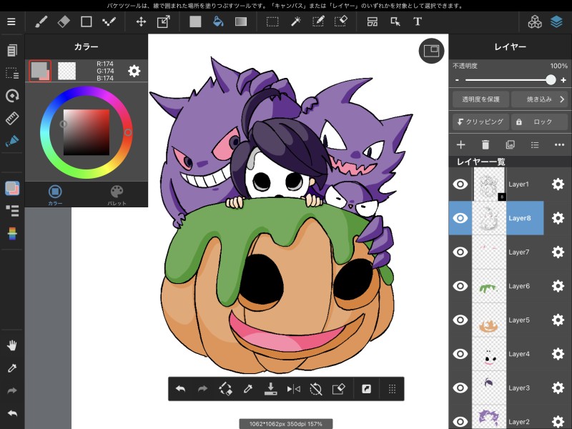
Task: Select the Bucket tool
Action: coord(218,21)
